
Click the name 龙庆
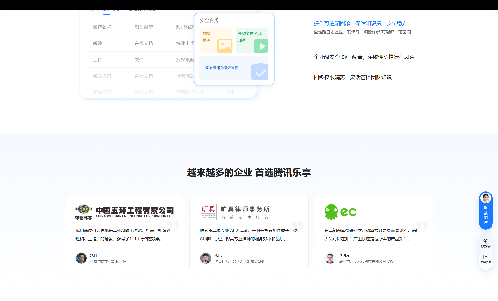[x=218, y=255]
